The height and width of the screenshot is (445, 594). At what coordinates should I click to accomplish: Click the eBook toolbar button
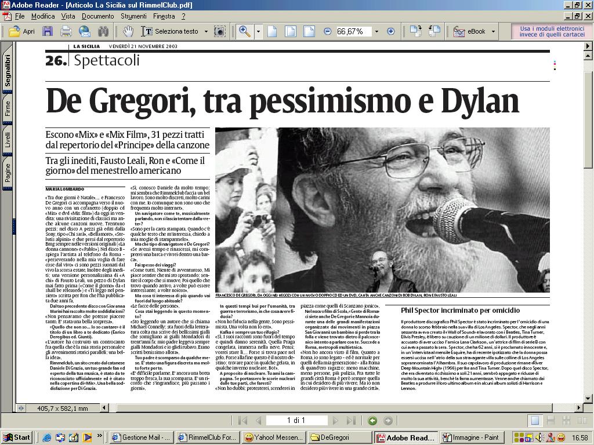(469, 31)
